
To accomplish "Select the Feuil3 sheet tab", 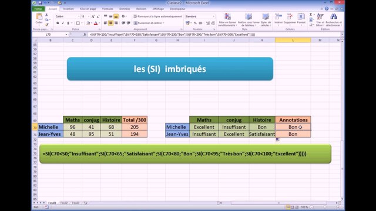I will pyautogui.click(x=76, y=203).
